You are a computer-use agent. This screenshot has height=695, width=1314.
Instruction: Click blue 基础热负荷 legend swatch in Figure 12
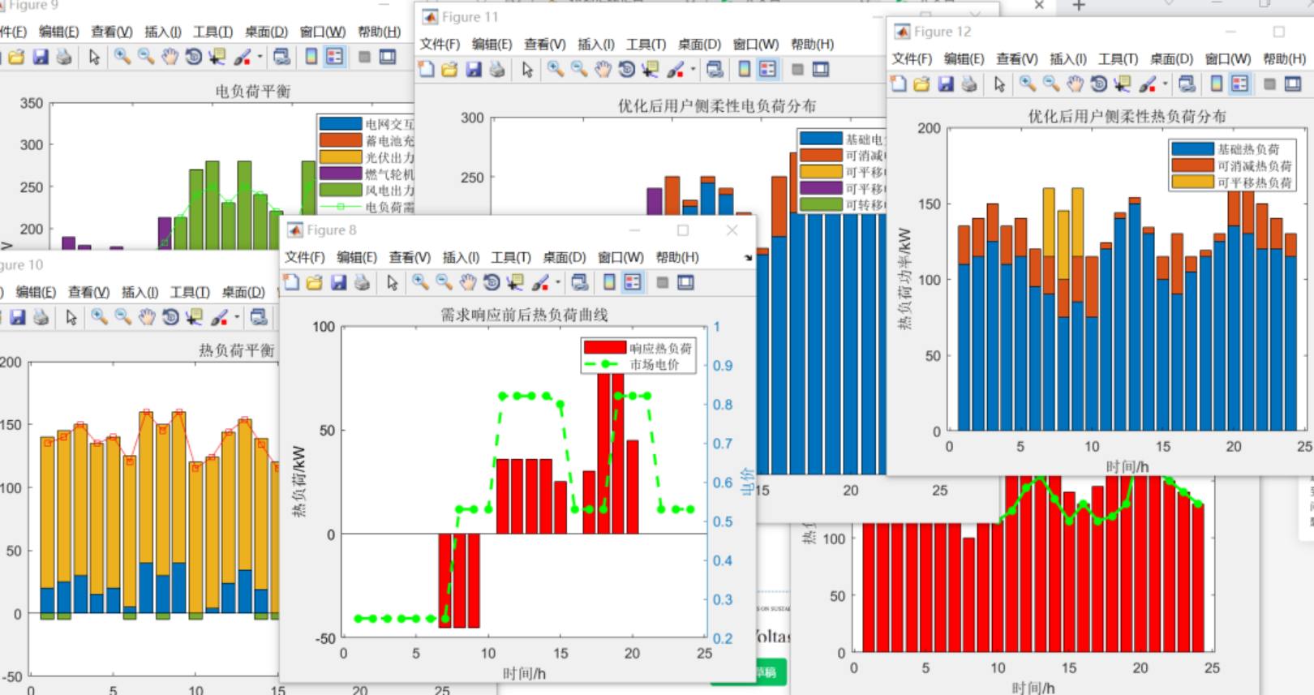(x=1192, y=149)
